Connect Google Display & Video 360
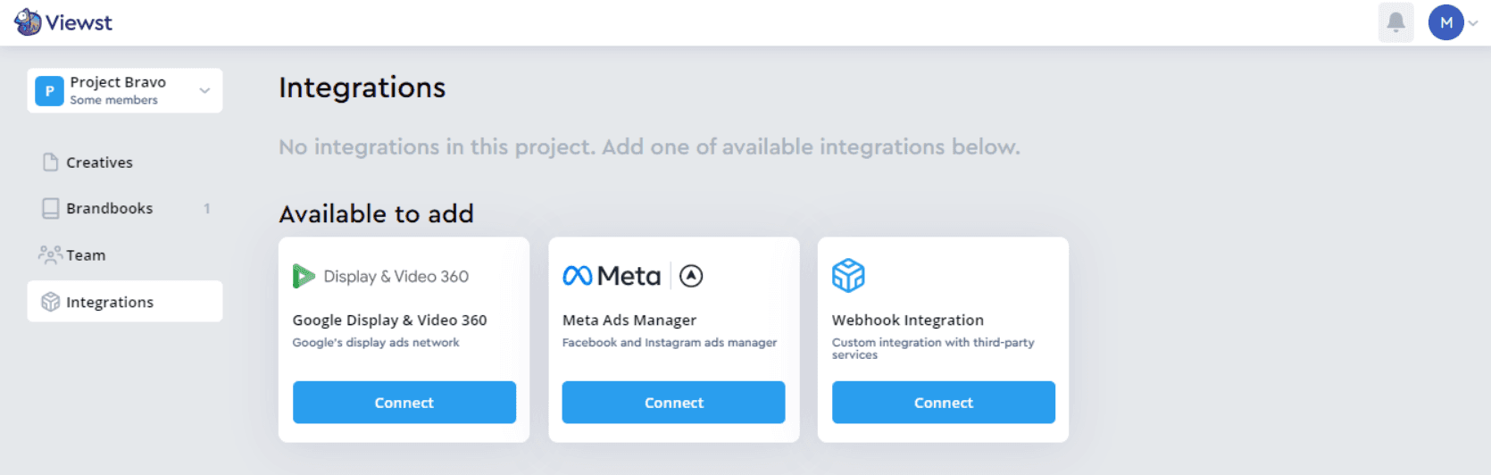This screenshot has width=1491, height=475. (x=404, y=403)
